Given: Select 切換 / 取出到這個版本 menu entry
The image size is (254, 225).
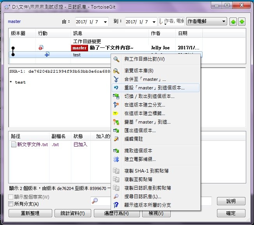Looking at the screenshot, I should coord(156,96).
